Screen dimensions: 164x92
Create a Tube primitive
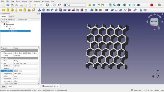tap(25, 10)
